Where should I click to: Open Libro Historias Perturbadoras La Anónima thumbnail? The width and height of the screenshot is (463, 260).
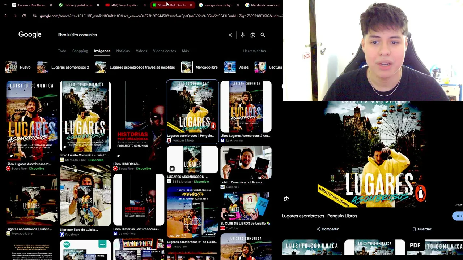coord(139,200)
